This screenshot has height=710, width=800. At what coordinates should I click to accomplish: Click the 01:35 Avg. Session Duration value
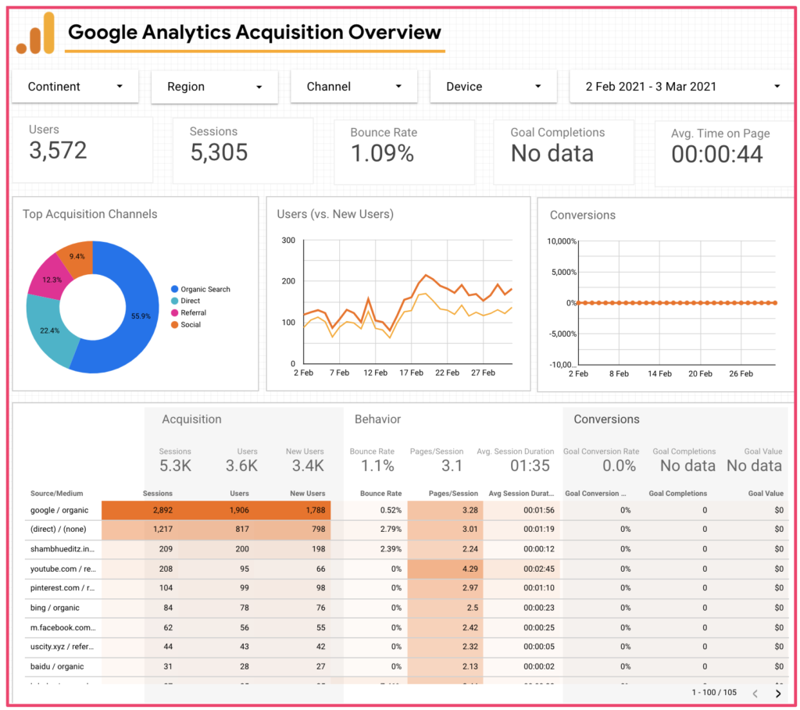coord(530,466)
